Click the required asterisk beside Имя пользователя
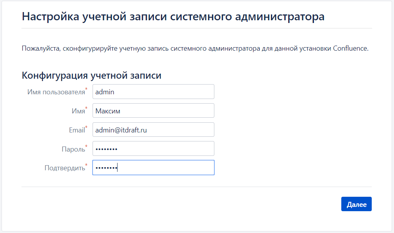 coord(86,90)
